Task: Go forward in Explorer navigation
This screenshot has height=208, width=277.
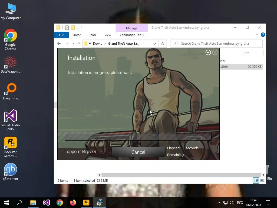Action: click(67, 44)
